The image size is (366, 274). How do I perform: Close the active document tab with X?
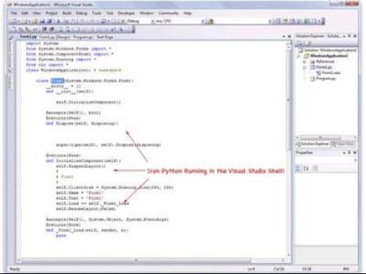(x=290, y=36)
